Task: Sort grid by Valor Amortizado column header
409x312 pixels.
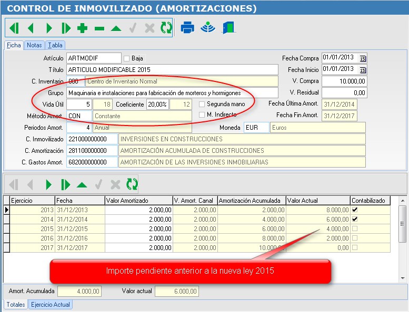Action: 138,201
